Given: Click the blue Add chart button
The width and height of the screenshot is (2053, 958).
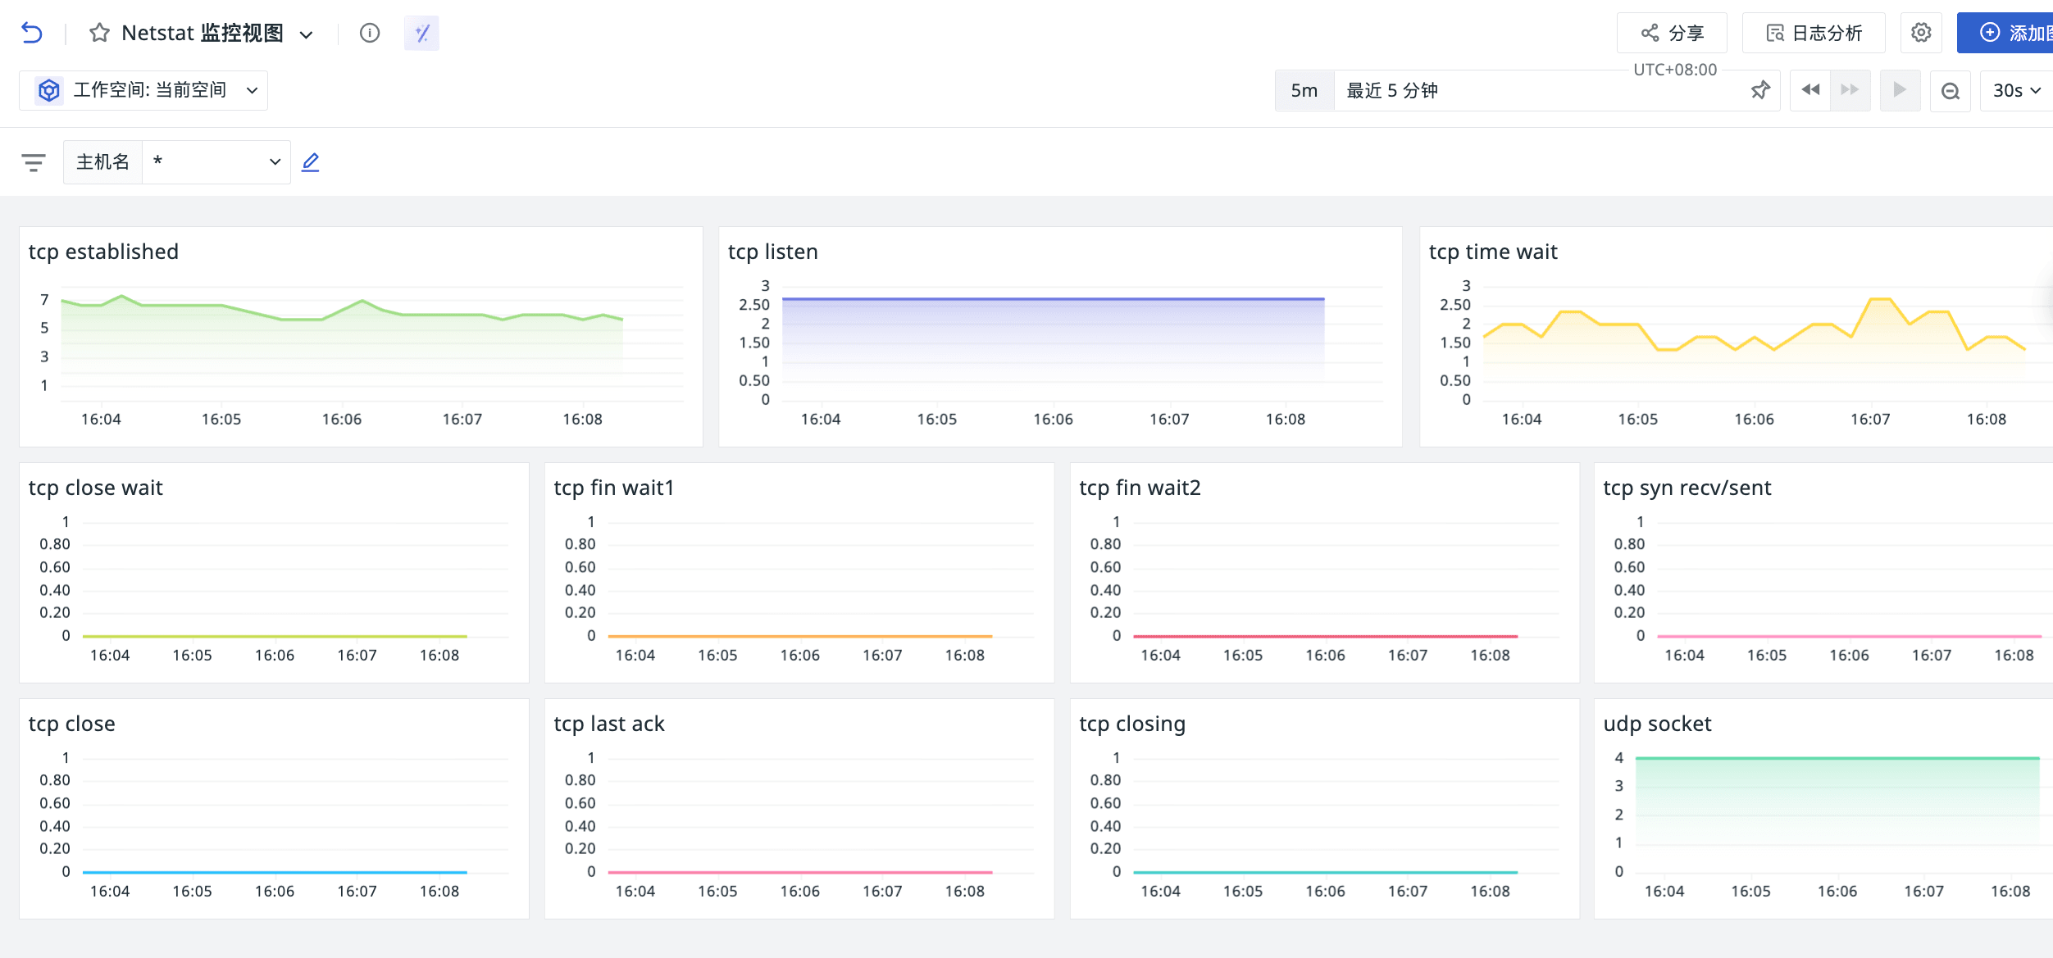Looking at the screenshot, I should 2009,33.
